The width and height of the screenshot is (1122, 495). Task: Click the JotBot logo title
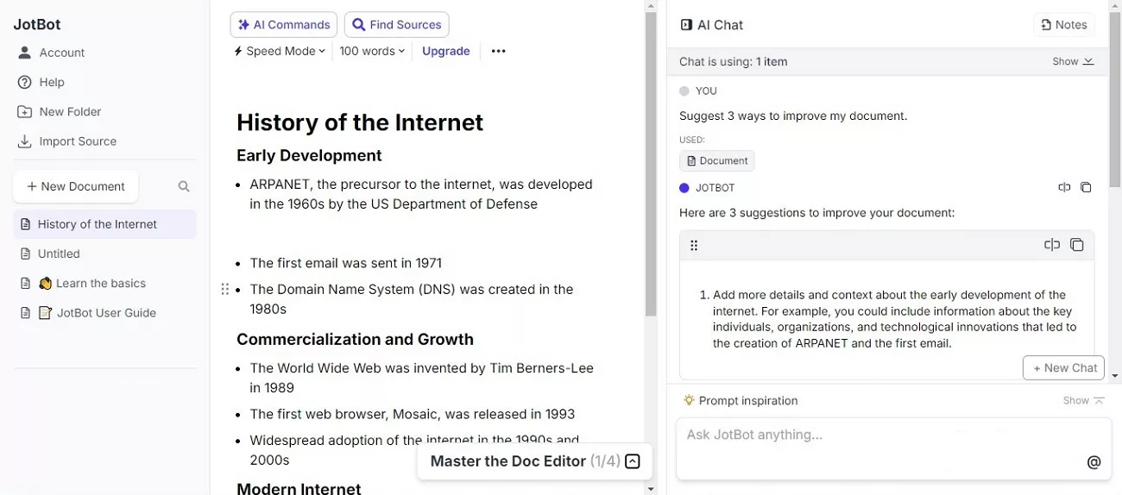coord(37,24)
